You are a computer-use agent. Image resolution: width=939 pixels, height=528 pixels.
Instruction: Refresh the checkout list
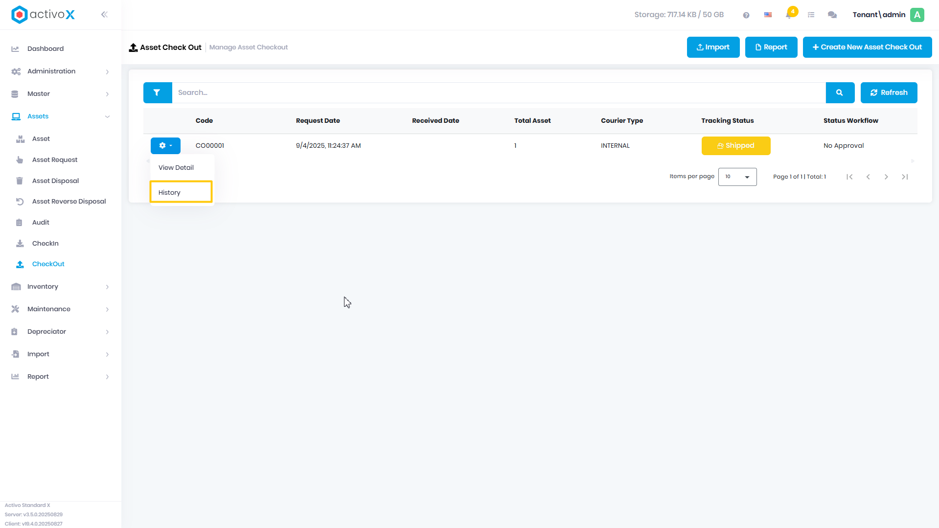(889, 92)
